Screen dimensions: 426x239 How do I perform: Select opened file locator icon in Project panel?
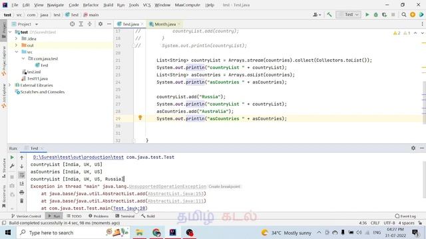coord(73,24)
